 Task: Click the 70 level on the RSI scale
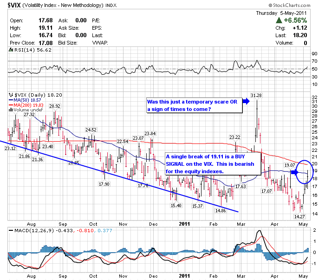point(314,61)
